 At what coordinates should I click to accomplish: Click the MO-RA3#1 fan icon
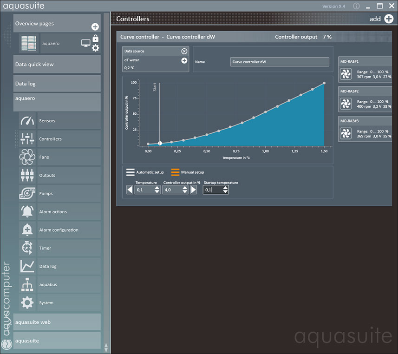click(346, 74)
